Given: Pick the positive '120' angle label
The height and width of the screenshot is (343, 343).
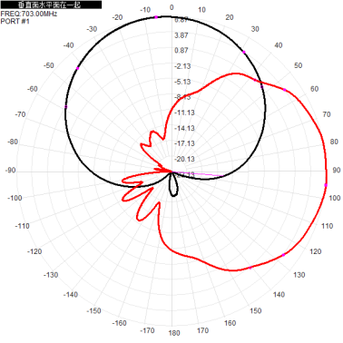Looking at the screenshot, I should point(316,251).
